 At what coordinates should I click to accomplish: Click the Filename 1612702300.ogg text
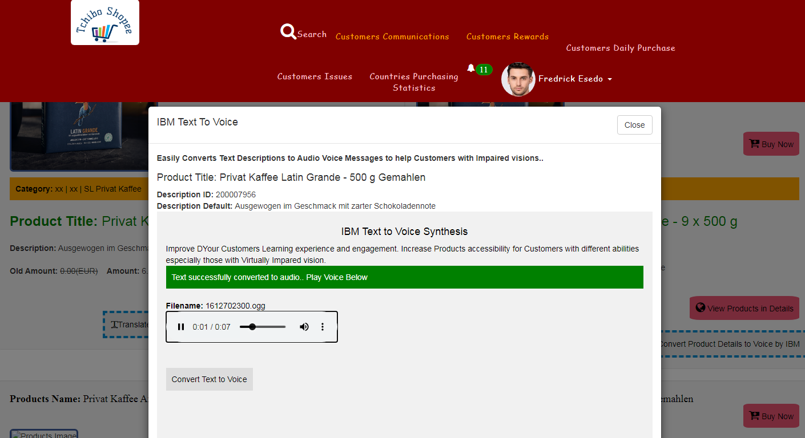[x=216, y=306]
